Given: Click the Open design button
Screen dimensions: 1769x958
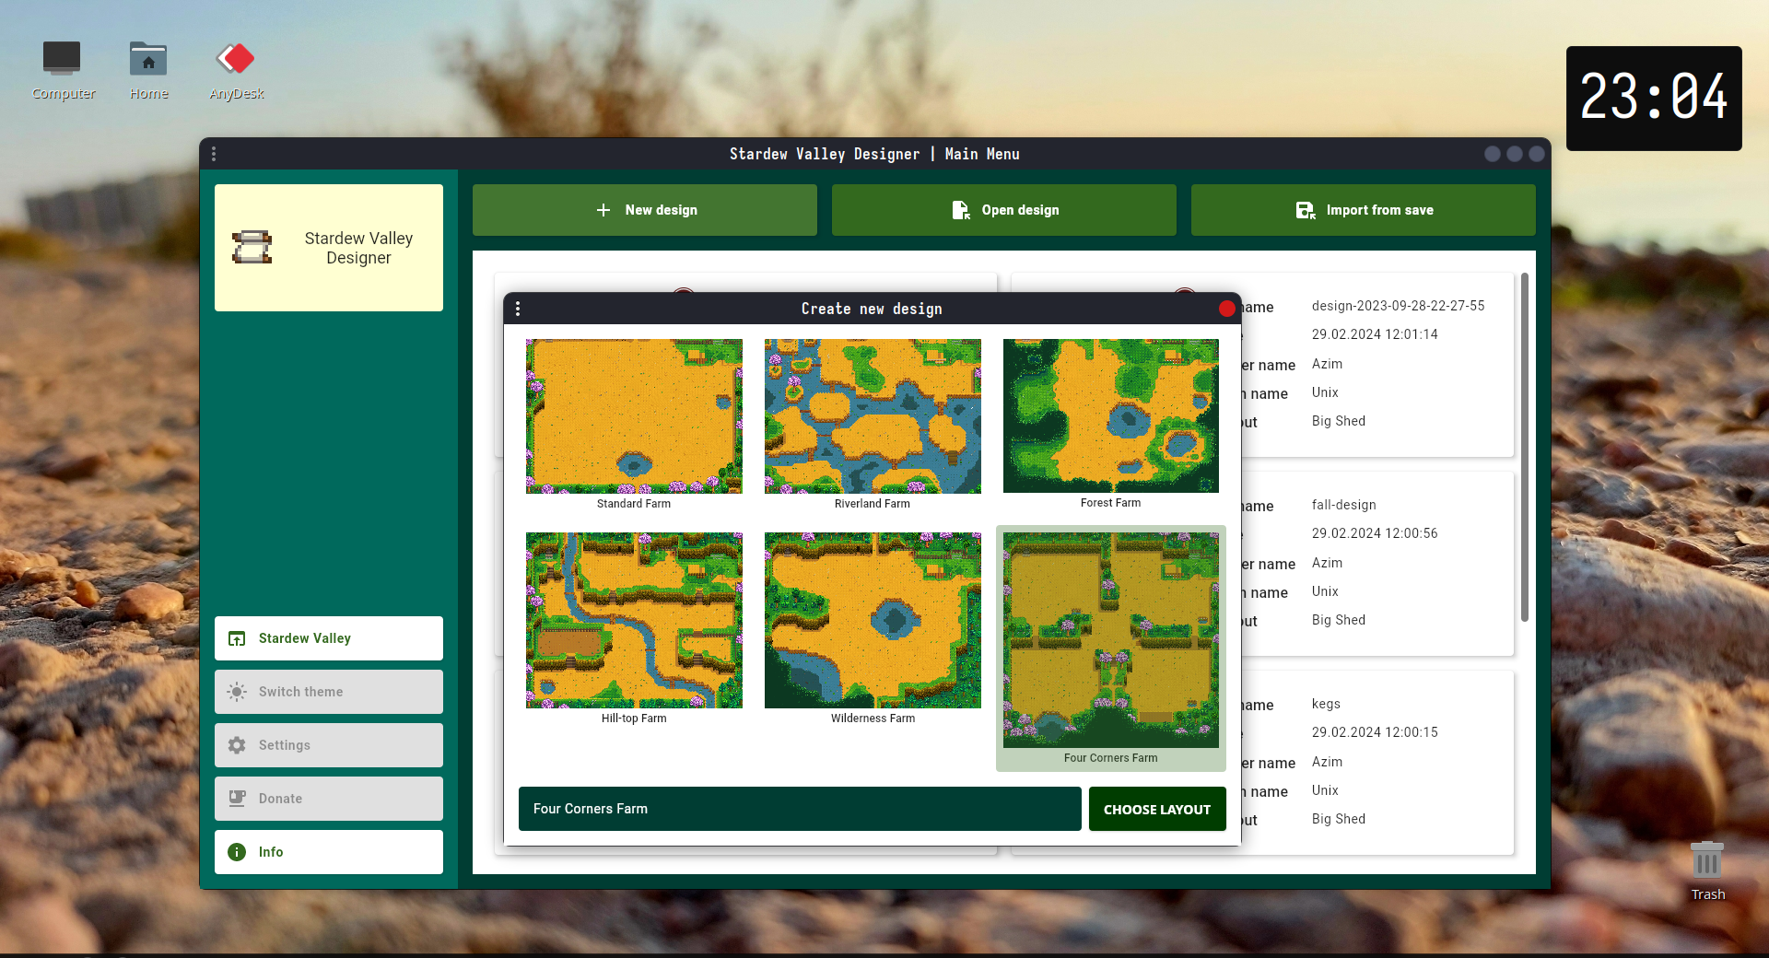Looking at the screenshot, I should (x=1004, y=210).
